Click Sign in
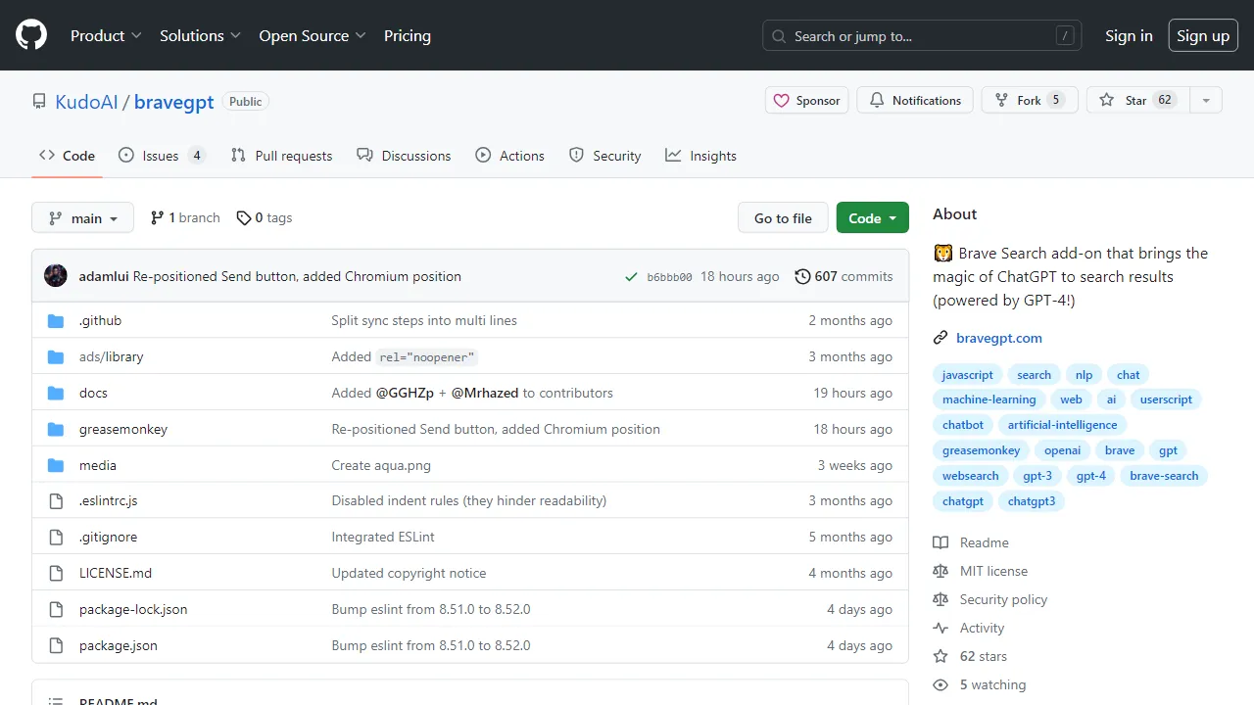1254x705 pixels. 1129,35
